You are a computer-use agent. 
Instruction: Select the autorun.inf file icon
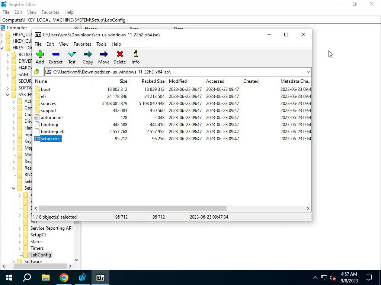[37, 118]
